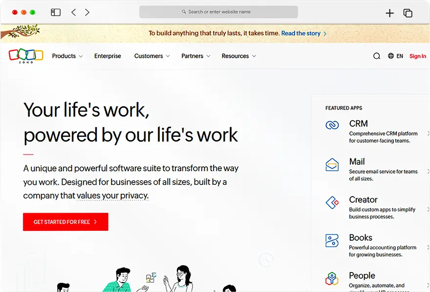Open the search magnifier icon
The height and width of the screenshot is (292, 430).
(377, 56)
